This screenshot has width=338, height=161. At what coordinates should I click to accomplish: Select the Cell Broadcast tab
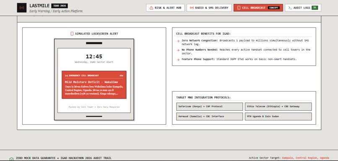pos(258,8)
